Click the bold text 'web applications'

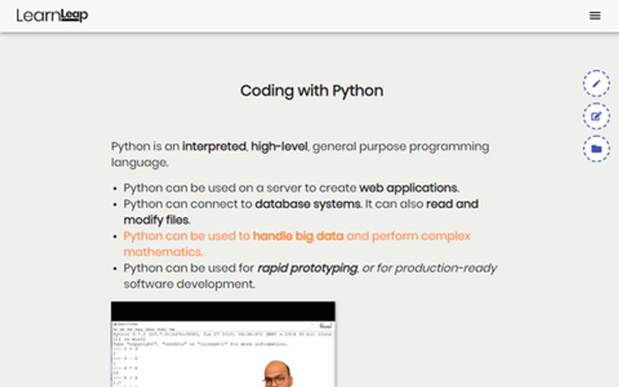pyautogui.click(x=408, y=188)
